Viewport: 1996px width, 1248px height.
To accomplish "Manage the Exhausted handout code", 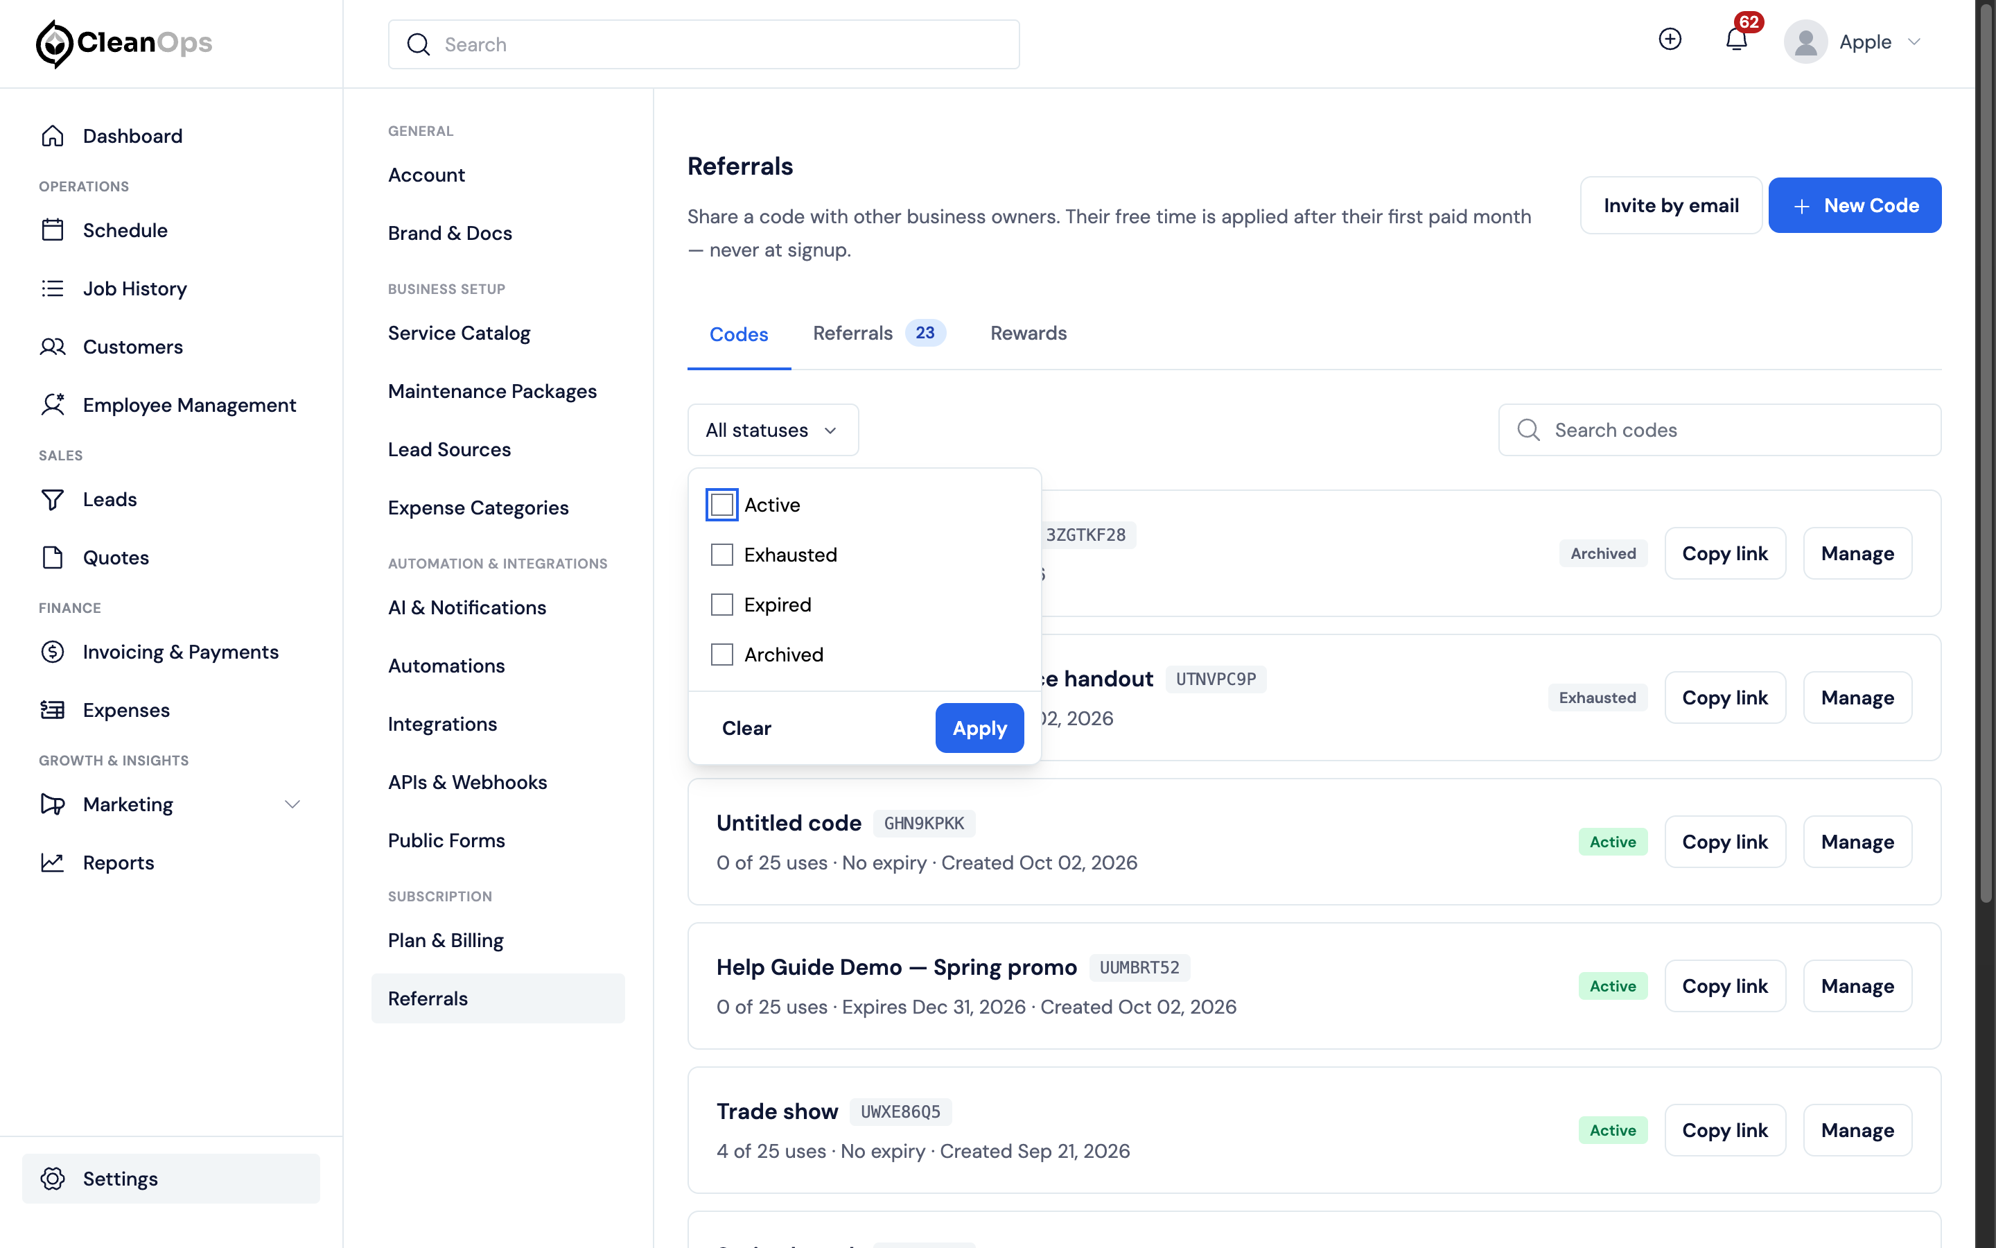I will click(1857, 697).
